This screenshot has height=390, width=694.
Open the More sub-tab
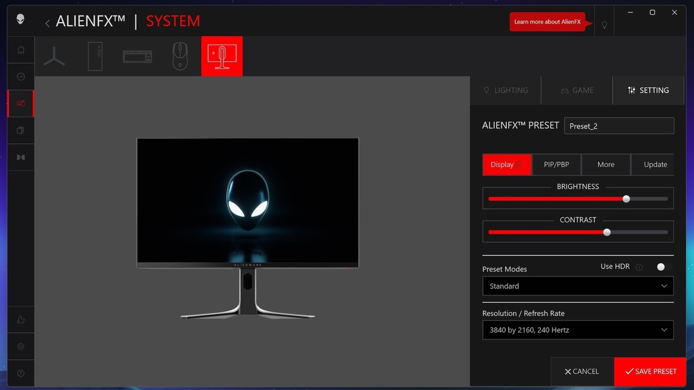pos(606,165)
